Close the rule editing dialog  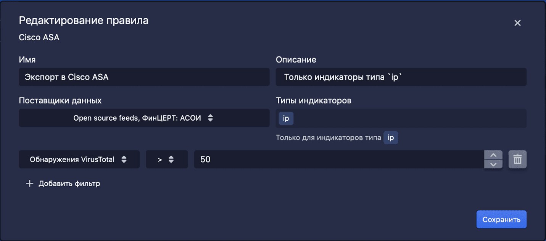click(517, 23)
